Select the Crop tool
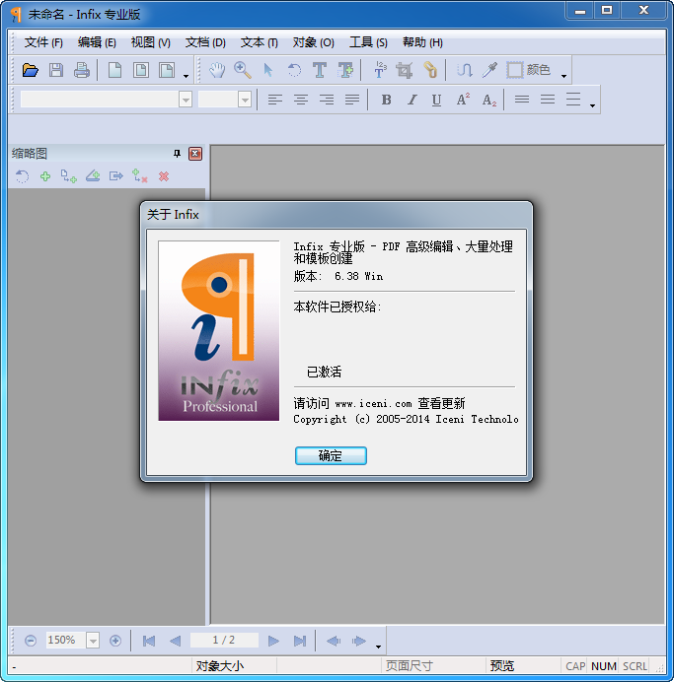The image size is (674, 682). point(405,70)
